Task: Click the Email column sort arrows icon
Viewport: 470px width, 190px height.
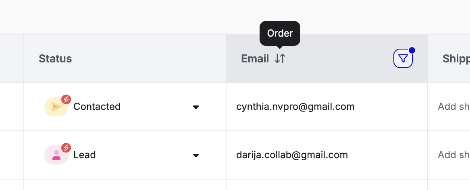Action: click(x=280, y=59)
